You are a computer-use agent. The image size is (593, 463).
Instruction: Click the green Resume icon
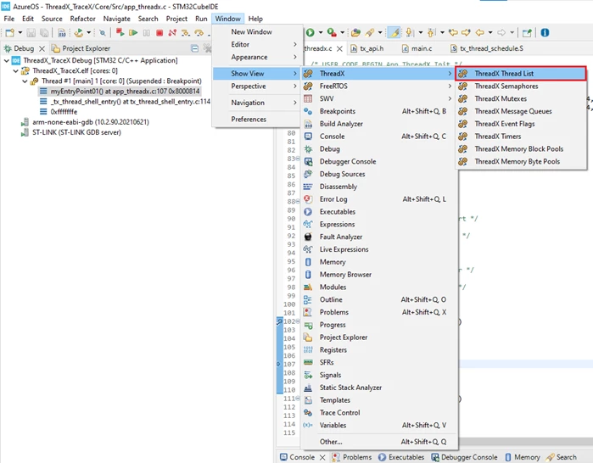pyautogui.click(x=133, y=33)
